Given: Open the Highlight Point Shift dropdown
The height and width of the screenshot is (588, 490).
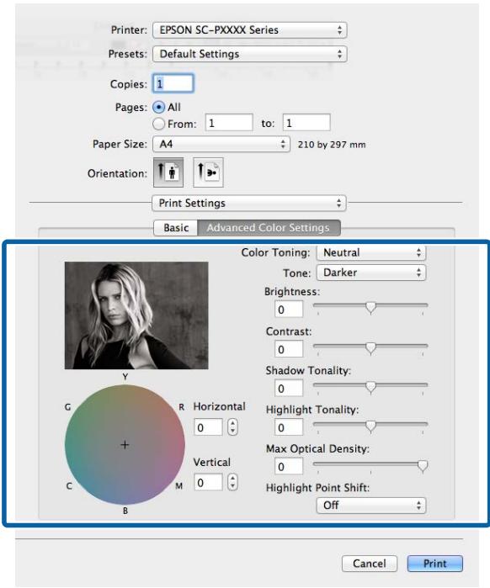Looking at the screenshot, I should click(x=371, y=506).
